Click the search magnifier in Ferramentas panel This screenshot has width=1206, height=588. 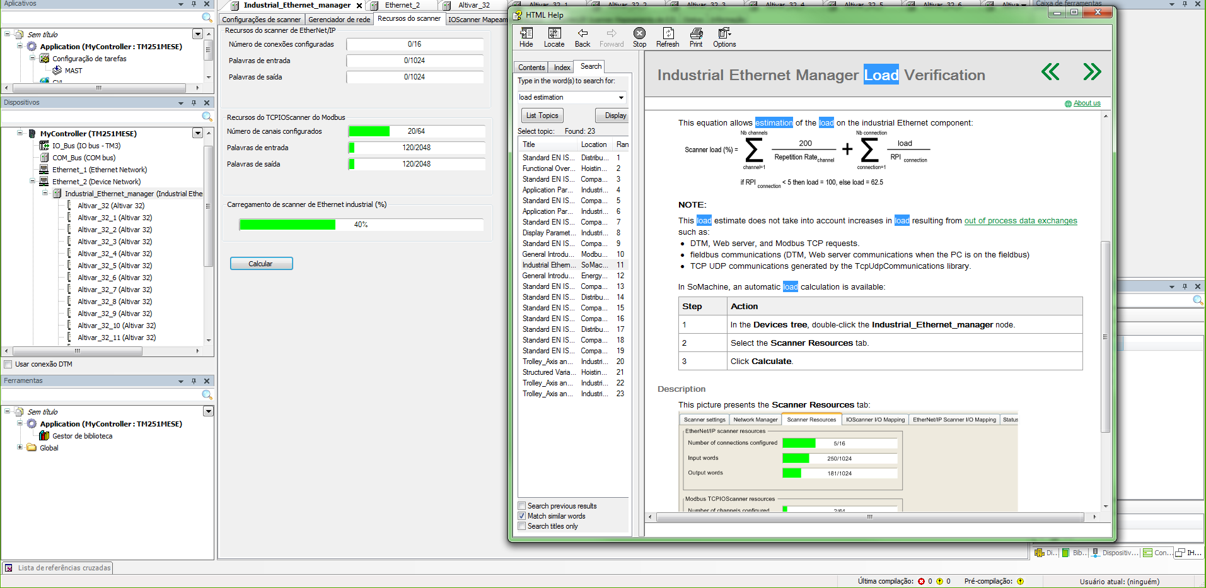point(207,395)
